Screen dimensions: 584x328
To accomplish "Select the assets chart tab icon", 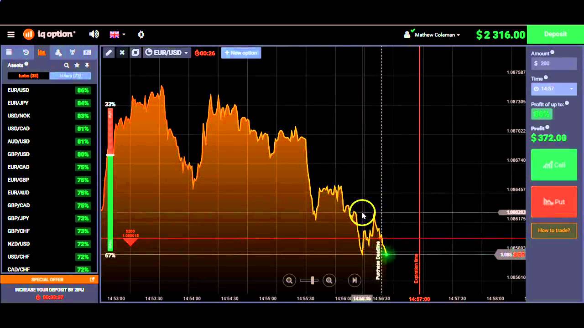I will (x=42, y=52).
